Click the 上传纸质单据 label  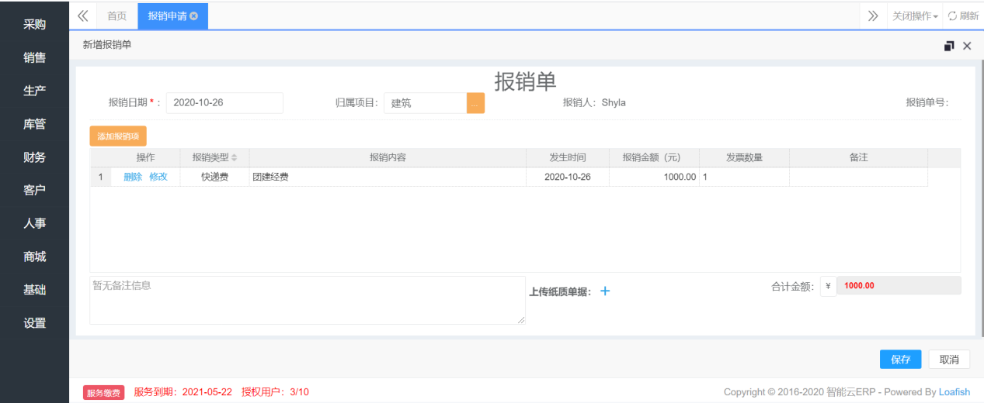tap(560, 292)
